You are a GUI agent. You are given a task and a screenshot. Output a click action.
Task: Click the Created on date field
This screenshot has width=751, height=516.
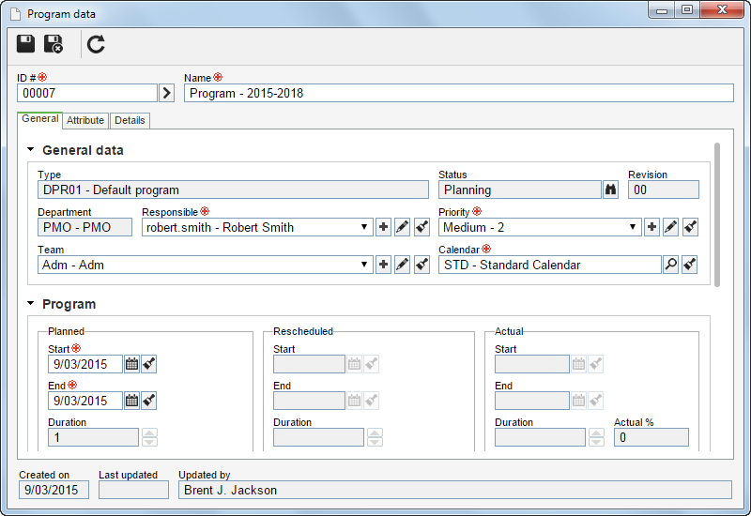point(54,490)
